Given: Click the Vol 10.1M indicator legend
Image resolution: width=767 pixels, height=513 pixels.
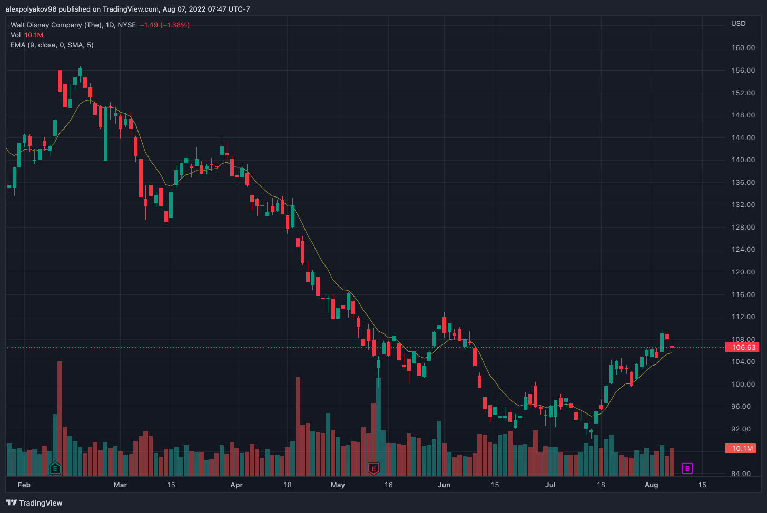Looking at the screenshot, I should tap(27, 35).
